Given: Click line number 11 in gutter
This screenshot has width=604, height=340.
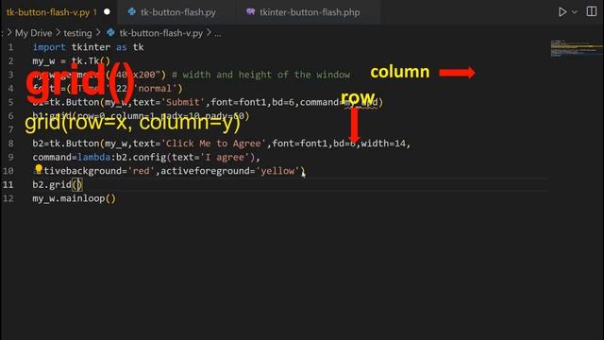Looking at the screenshot, I should click(x=8, y=185).
